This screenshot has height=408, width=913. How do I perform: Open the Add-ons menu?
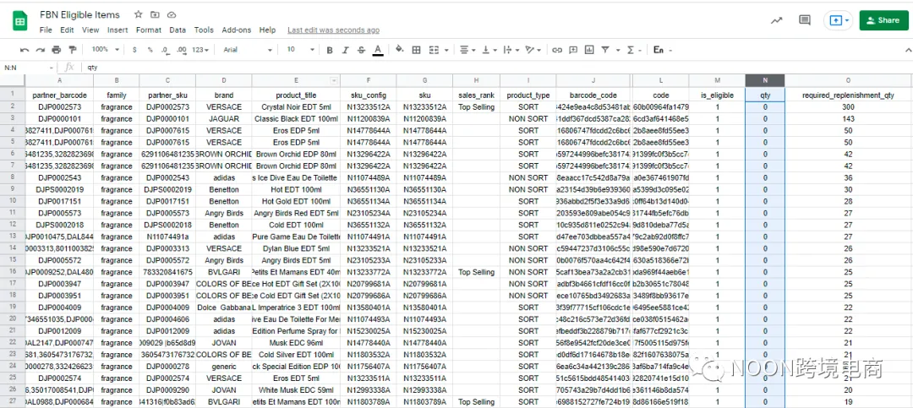tap(237, 30)
